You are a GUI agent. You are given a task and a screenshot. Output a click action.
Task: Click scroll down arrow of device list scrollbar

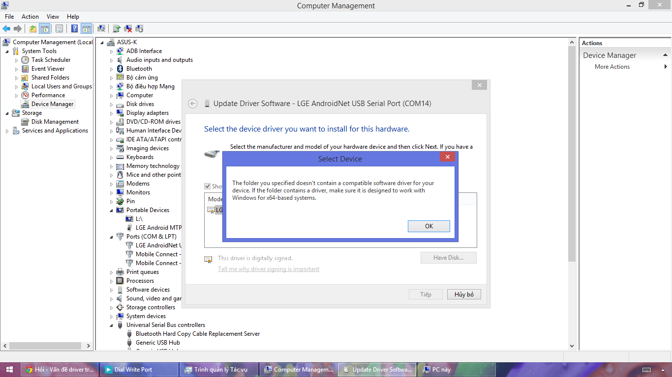pos(572,346)
